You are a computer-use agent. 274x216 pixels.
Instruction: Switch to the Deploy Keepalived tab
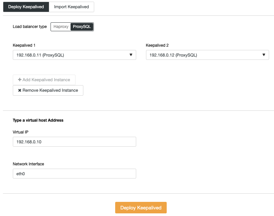pos(26,7)
